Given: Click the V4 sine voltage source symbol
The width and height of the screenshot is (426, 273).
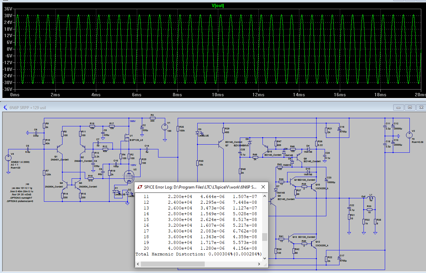Looking at the screenshot, I should coord(8,158).
